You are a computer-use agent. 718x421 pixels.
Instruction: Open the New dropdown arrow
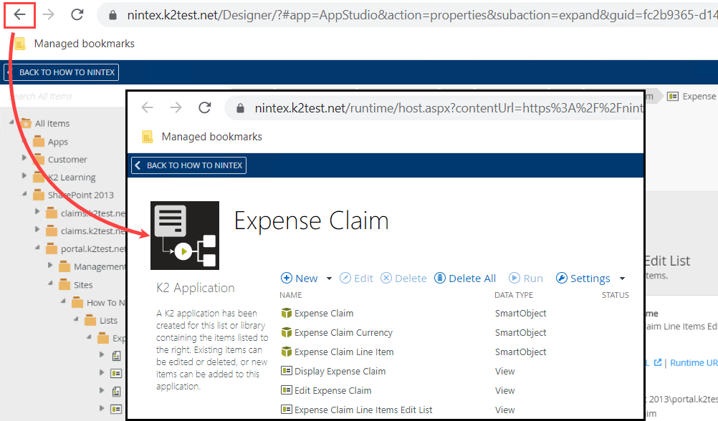329,279
